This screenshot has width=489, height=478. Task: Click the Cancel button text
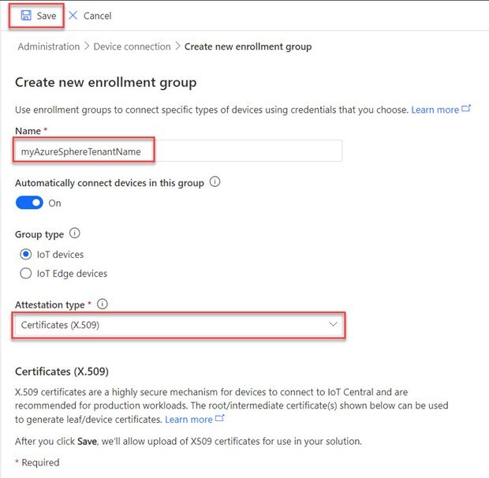pos(97,16)
